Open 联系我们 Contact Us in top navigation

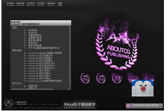point(51,4)
